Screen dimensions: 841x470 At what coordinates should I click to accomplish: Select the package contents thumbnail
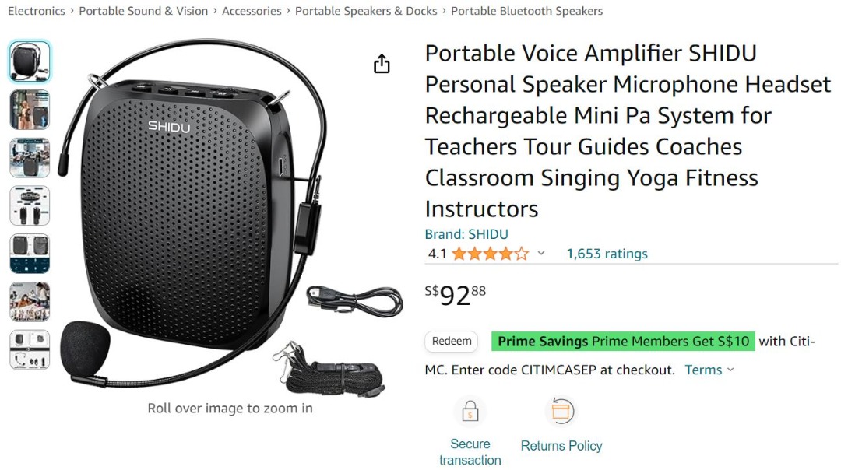(30, 350)
